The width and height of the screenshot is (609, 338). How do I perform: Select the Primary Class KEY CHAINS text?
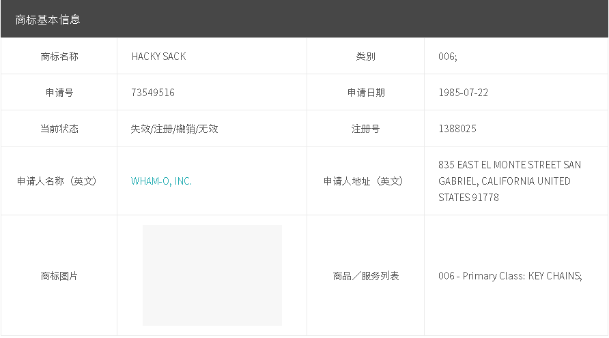tap(509, 276)
